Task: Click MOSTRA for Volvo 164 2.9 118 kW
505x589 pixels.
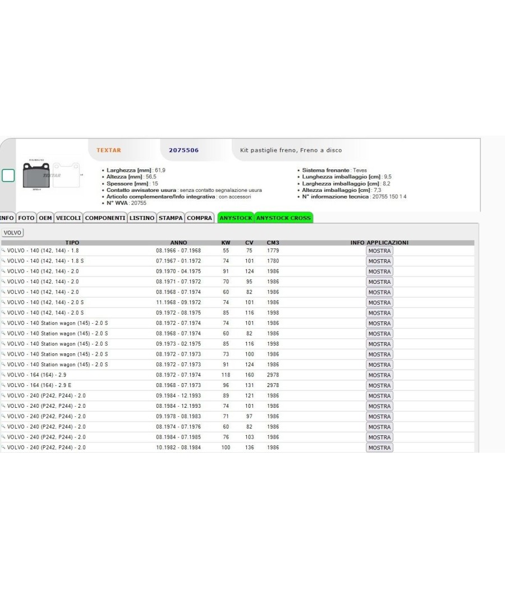Action: point(379,375)
